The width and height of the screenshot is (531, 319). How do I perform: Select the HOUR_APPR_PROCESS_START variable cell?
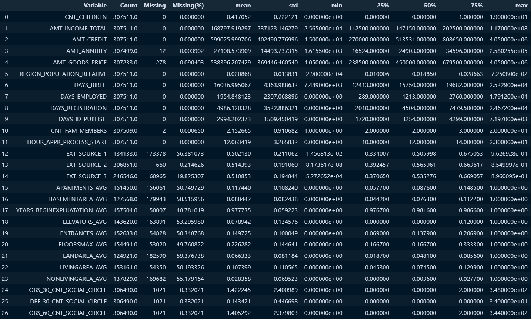67,142
